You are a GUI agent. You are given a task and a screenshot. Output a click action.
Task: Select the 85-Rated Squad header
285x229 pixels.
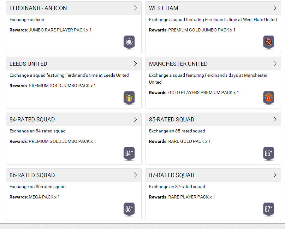172,120
